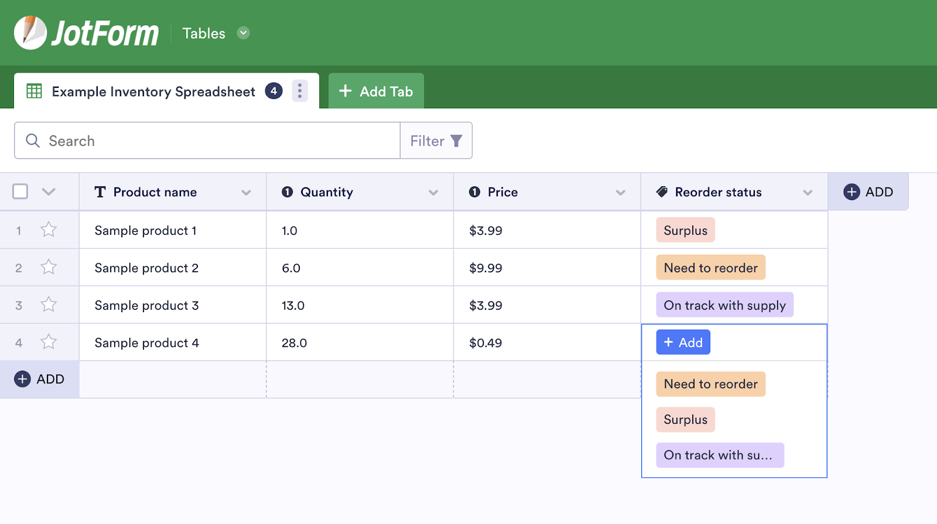Image resolution: width=937 pixels, height=524 pixels.
Task: Click the three-dot menu on the inventory tab
Action: [300, 91]
